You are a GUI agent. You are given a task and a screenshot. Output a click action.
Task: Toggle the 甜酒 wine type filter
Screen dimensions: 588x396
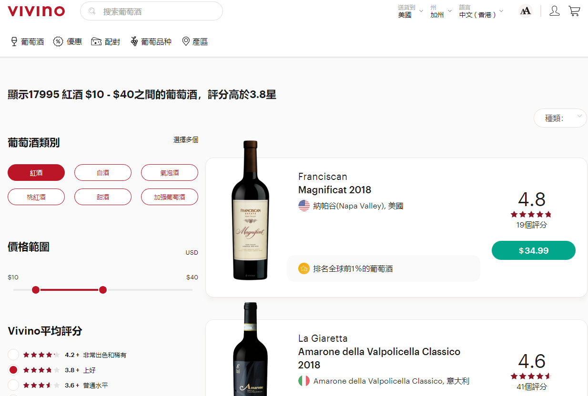pyautogui.click(x=103, y=197)
